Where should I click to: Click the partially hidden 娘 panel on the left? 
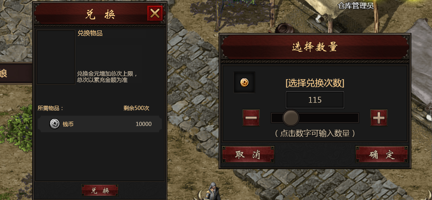click(16, 73)
